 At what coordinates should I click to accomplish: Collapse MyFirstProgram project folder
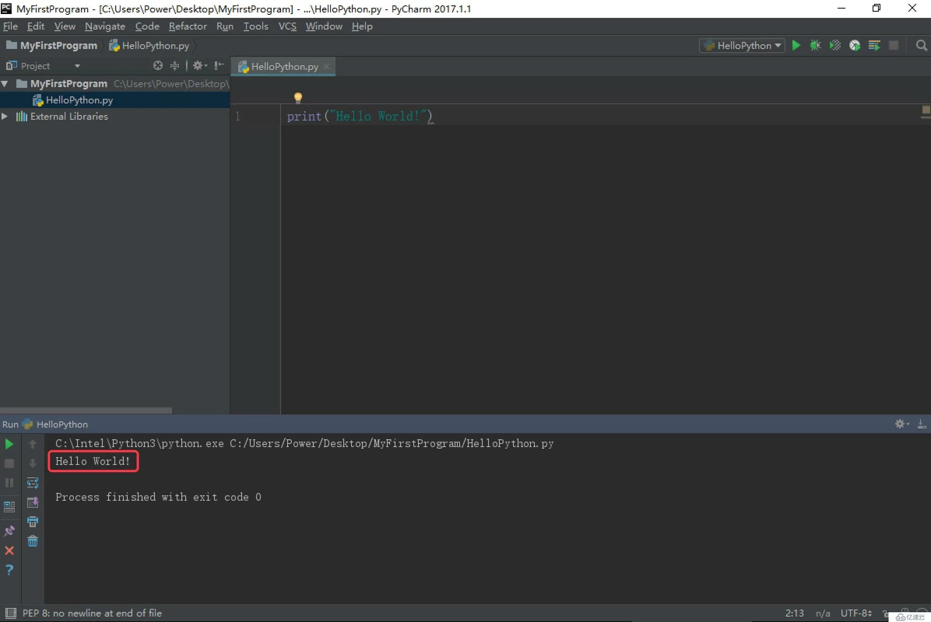pos(5,84)
